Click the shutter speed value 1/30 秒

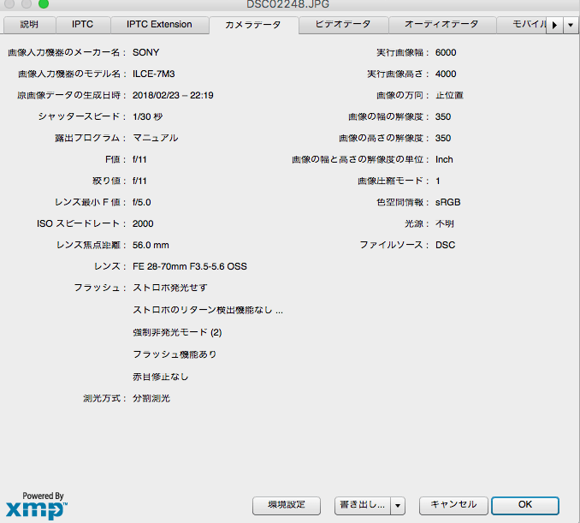click(148, 117)
